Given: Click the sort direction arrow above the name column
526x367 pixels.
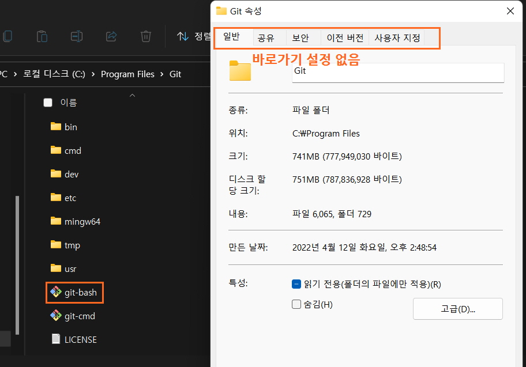Looking at the screenshot, I should click(133, 96).
